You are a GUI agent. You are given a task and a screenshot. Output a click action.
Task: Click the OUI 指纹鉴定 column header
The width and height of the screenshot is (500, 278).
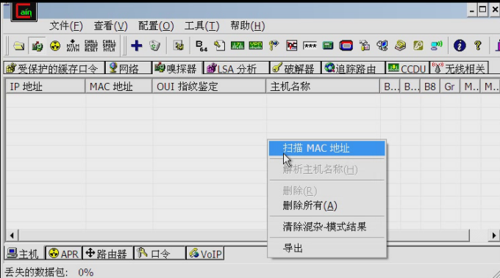pos(209,87)
